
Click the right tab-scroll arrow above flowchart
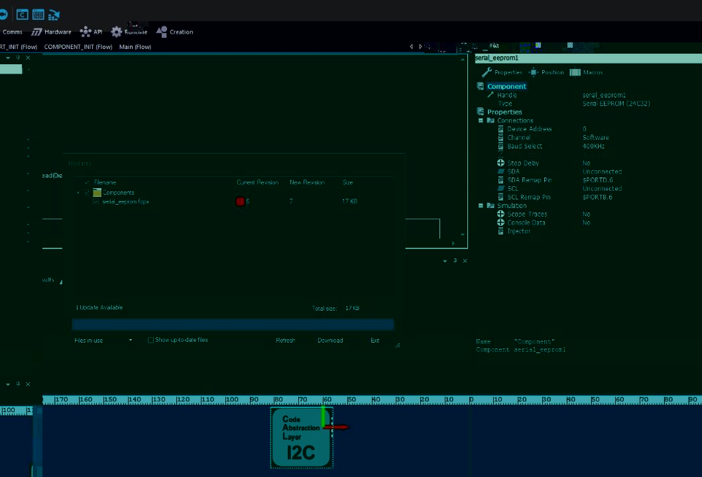click(x=420, y=46)
